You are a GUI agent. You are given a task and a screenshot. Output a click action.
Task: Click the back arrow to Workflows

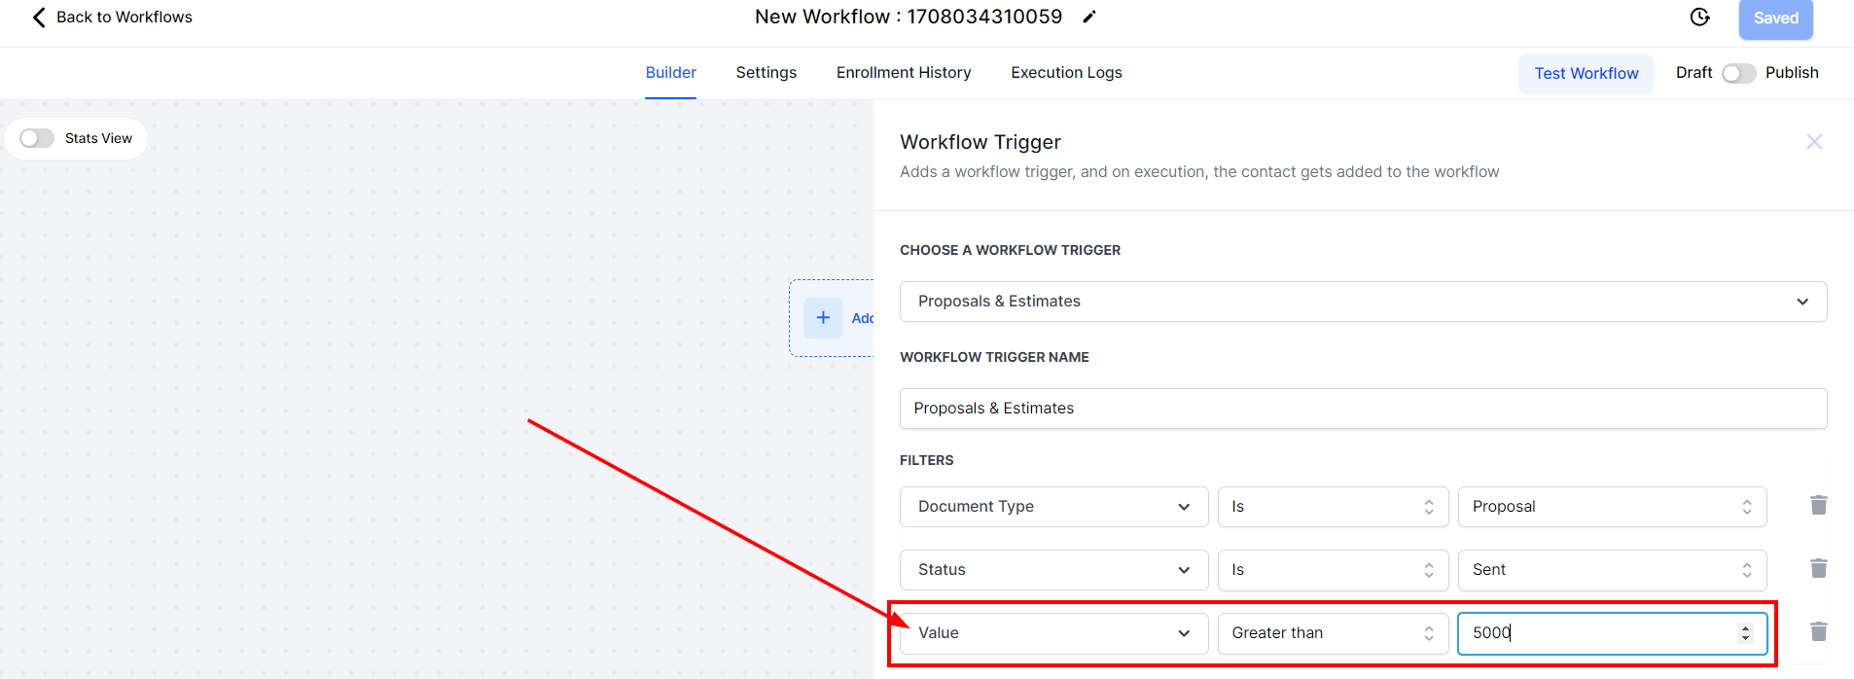[39, 18]
